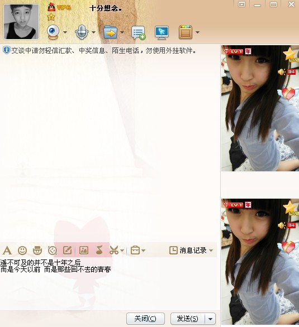Open the smiley emoticon picker
The width and height of the screenshot is (299, 327).
22,250
